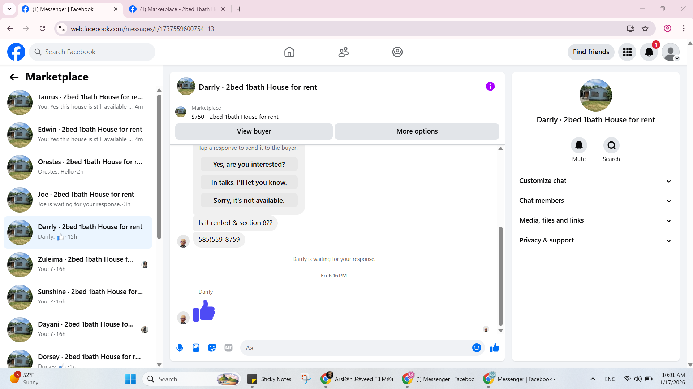Open the Groups icon in top navigation
Image resolution: width=693 pixels, height=389 pixels.
pos(397,52)
